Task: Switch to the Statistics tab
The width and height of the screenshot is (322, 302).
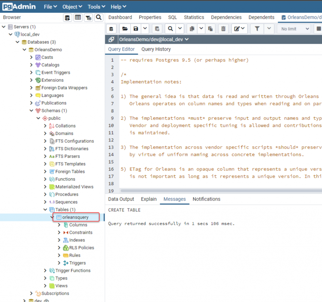Action: tap(194, 17)
